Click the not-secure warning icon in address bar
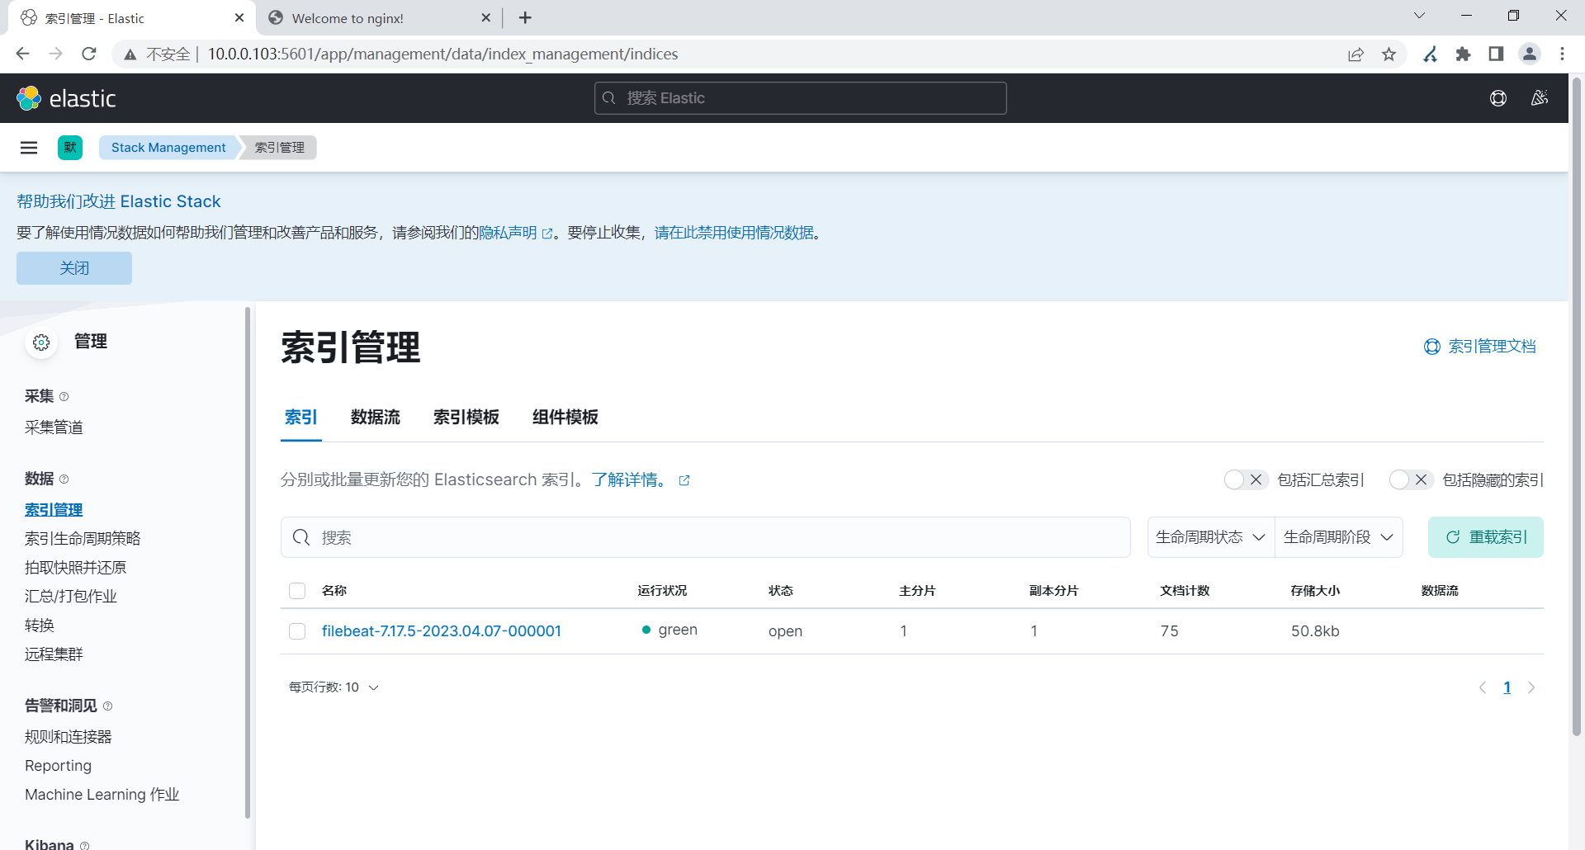Screen dimensions: 1585x850 pos(130,54)
